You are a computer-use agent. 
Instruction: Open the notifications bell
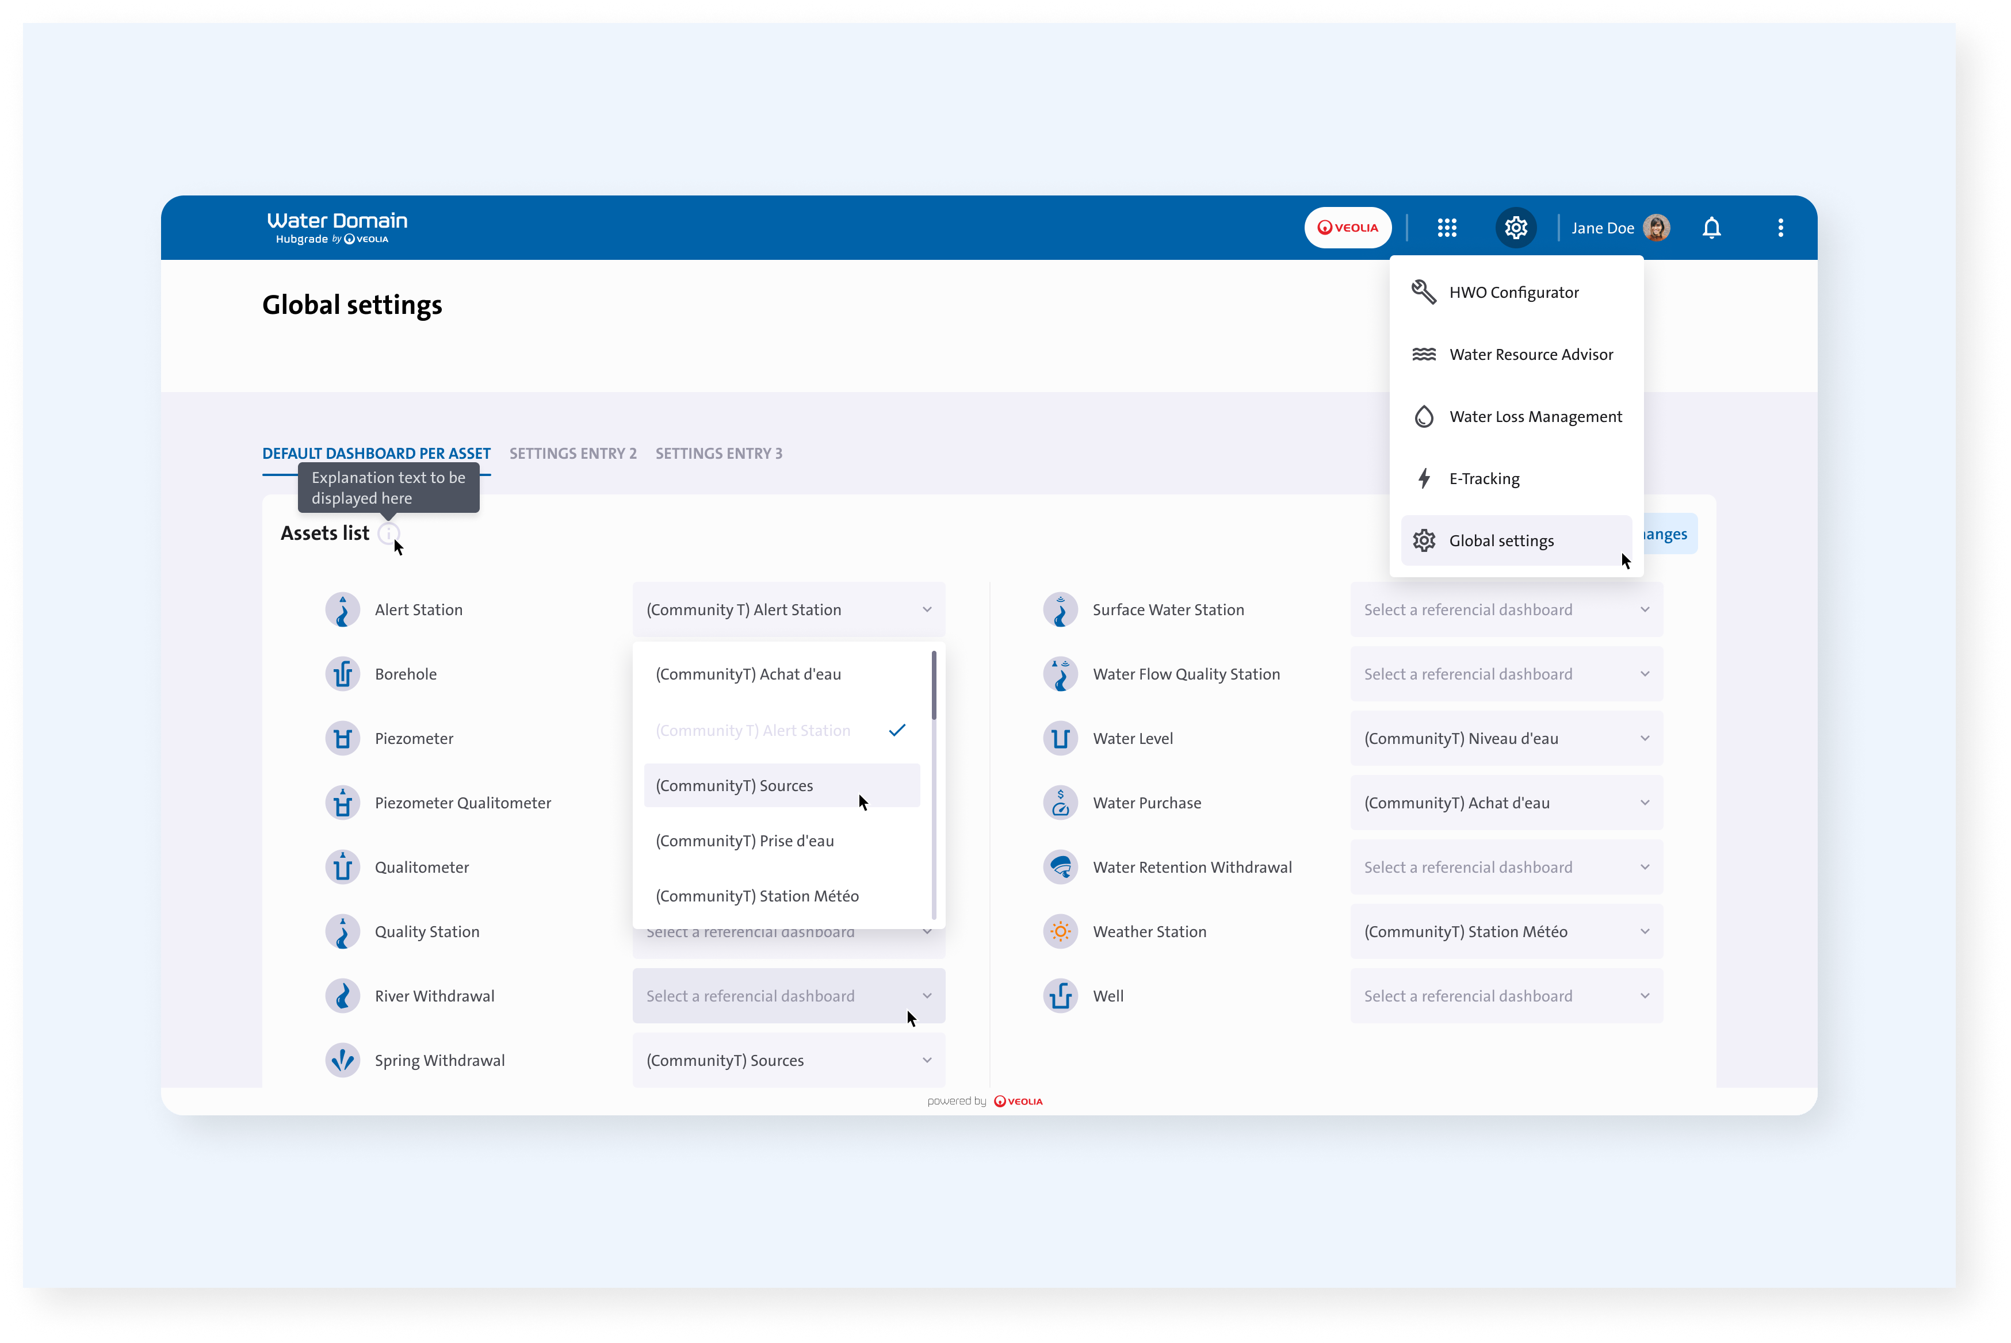1711,228
